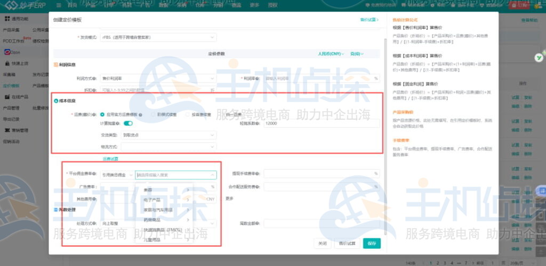This screenshot has height=266, width=546.
Task: Open the 克(G) weight unit dropdown
Action: (x=357, y=54)
